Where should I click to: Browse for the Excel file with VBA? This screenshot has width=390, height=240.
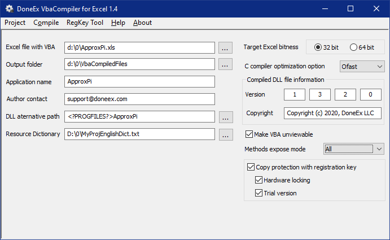[x=225, y=48]
